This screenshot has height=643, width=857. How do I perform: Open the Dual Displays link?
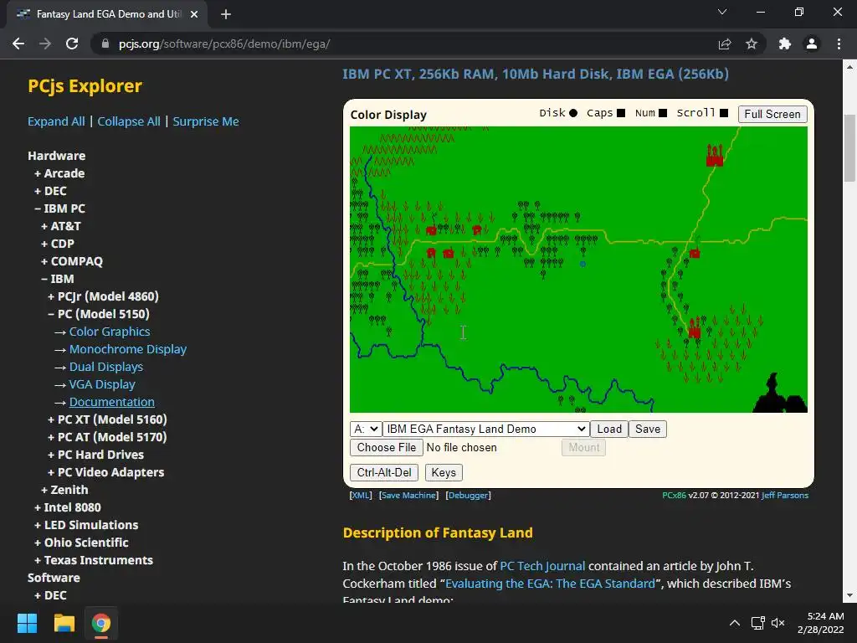click(x=106, y=367)
